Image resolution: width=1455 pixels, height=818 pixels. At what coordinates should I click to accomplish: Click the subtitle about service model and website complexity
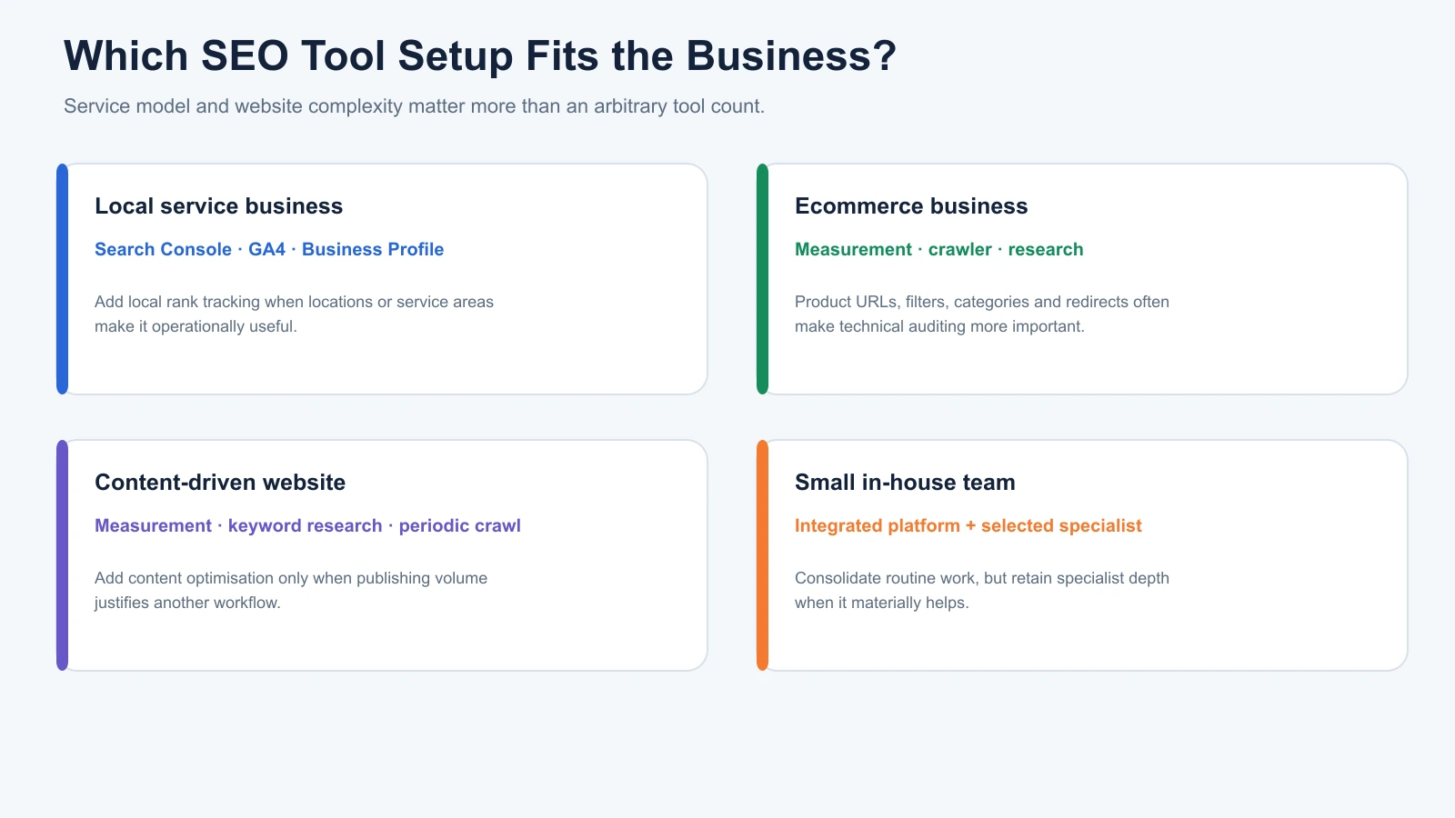[414, 106]
